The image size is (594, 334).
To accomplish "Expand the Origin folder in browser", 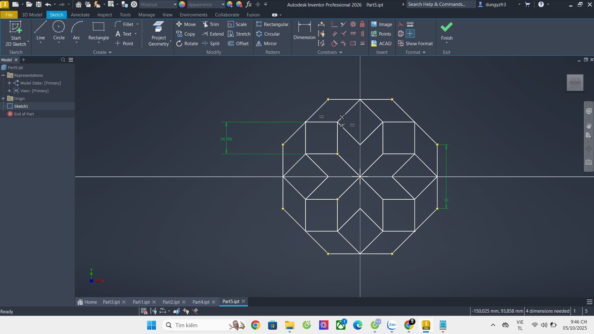I will point(3,98).
